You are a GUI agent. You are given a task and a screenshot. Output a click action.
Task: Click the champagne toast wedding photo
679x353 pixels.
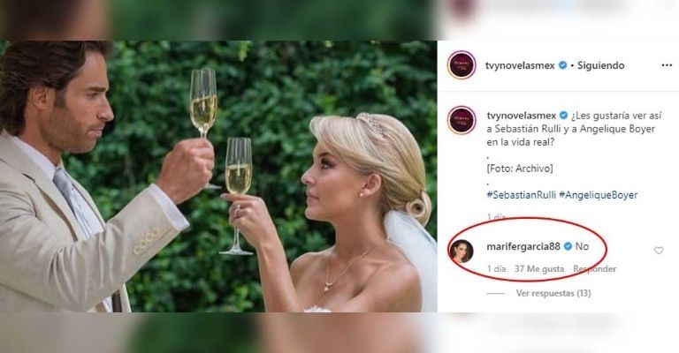point(218,176)
